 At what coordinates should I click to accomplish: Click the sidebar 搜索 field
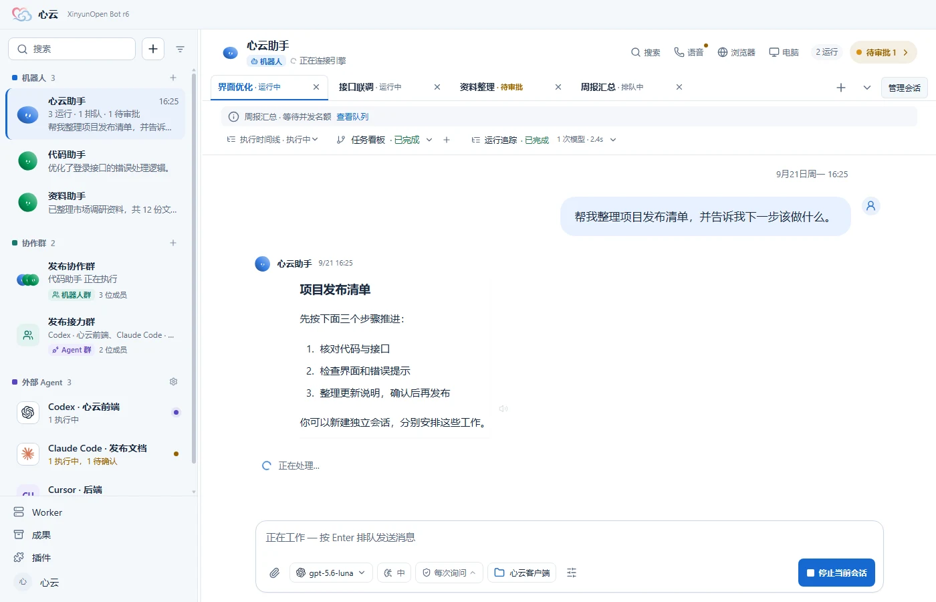coord(72,49)
